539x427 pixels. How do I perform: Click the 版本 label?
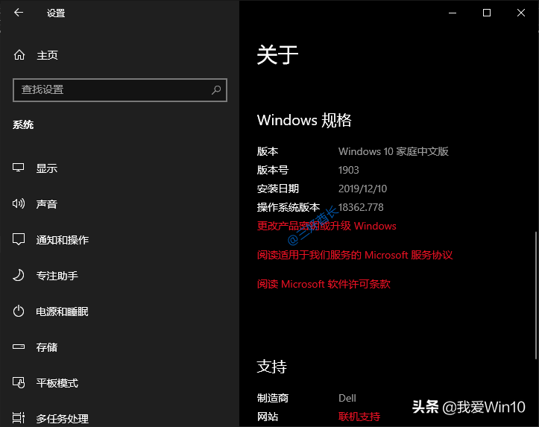[268, 151]
